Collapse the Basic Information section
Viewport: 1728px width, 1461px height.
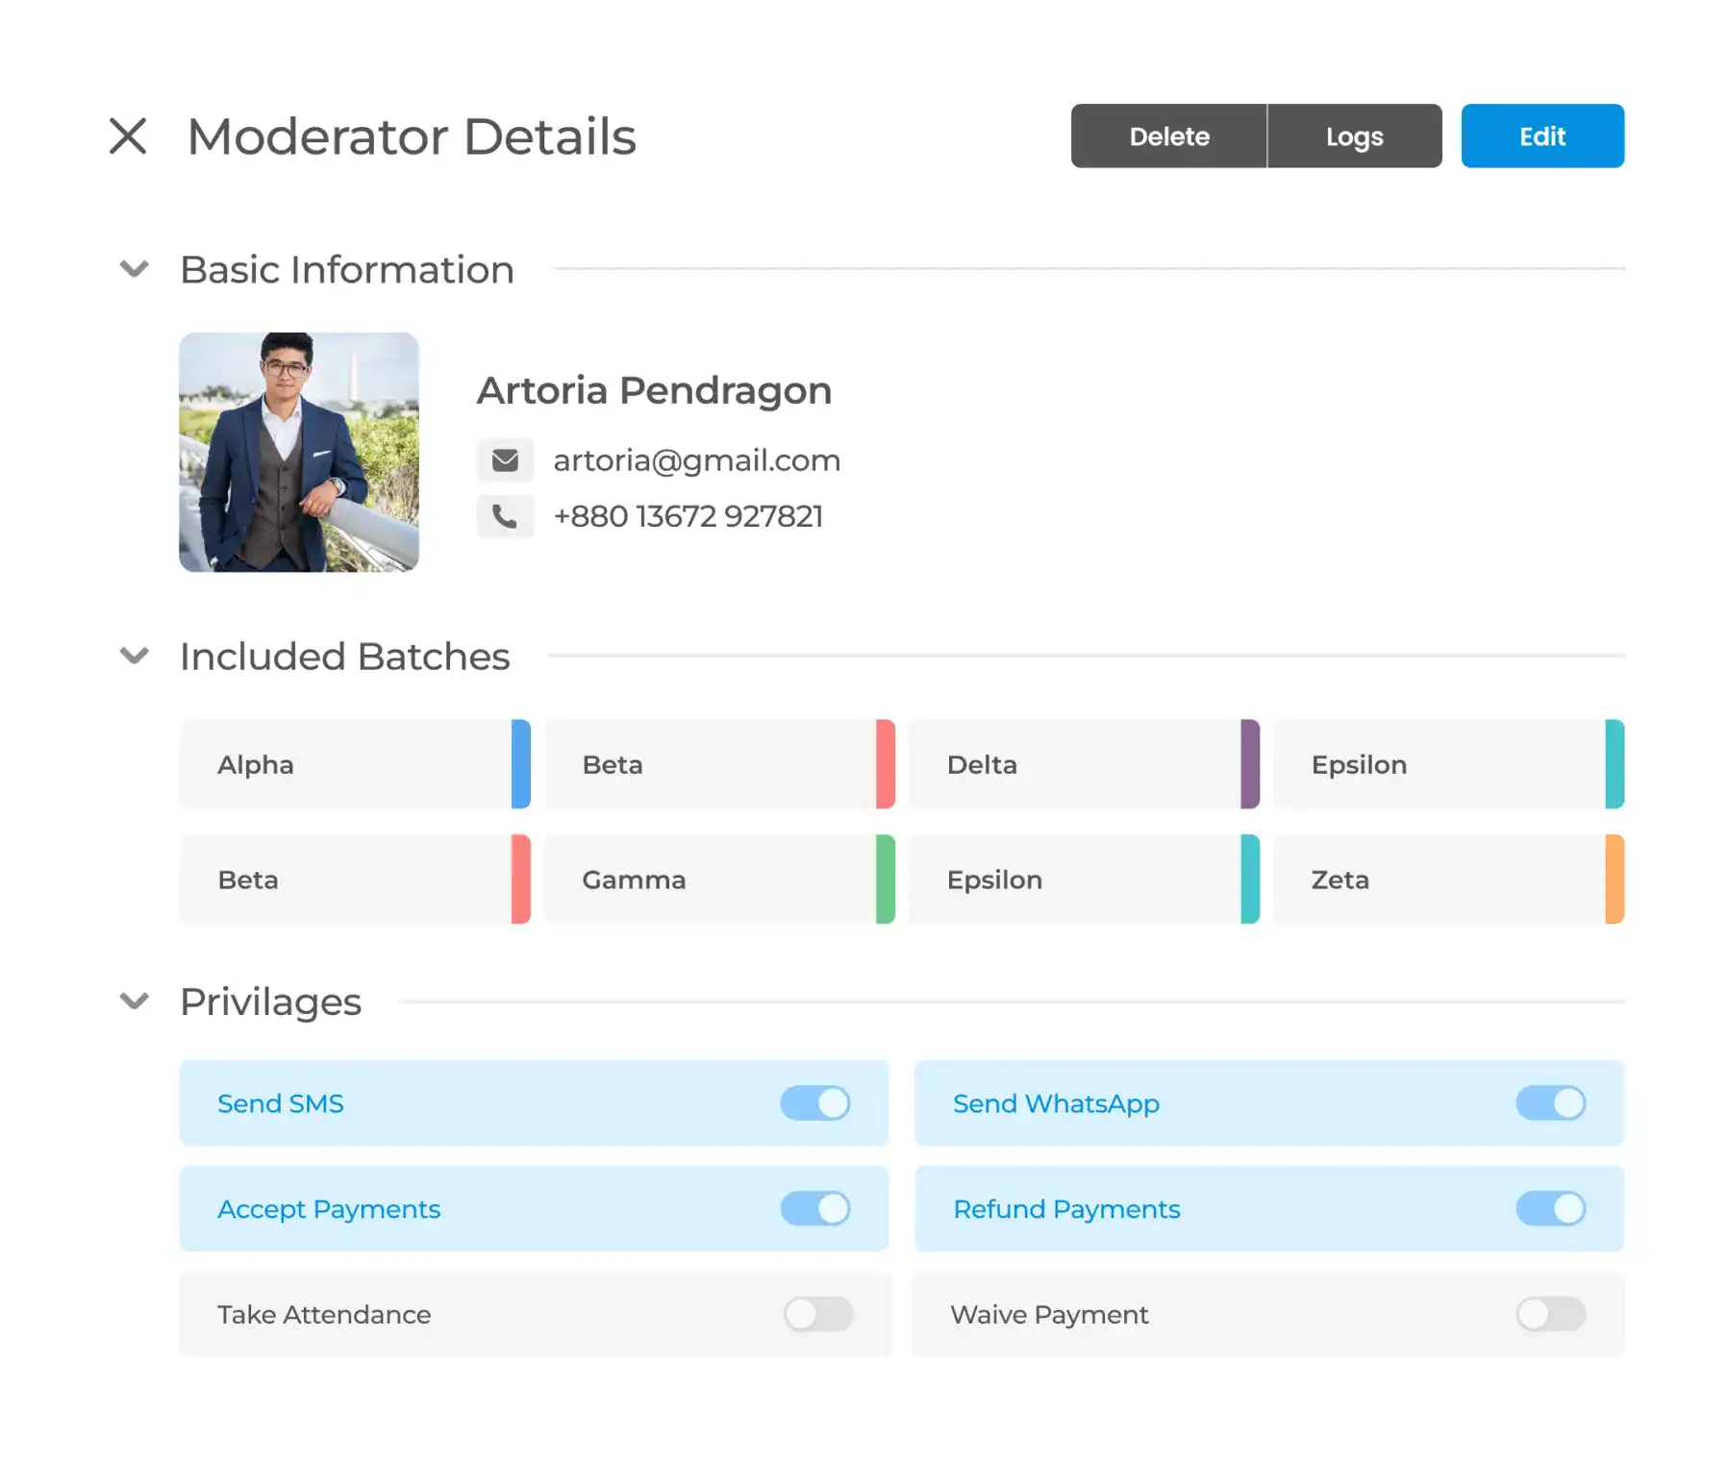click(135, 269)
